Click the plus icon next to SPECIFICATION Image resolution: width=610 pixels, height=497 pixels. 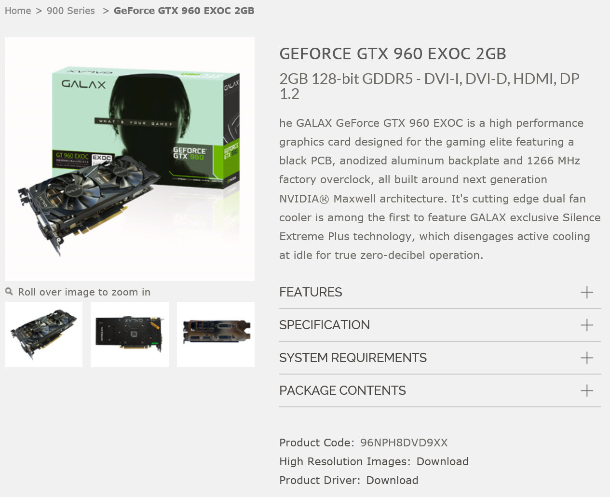pos(586,325)
